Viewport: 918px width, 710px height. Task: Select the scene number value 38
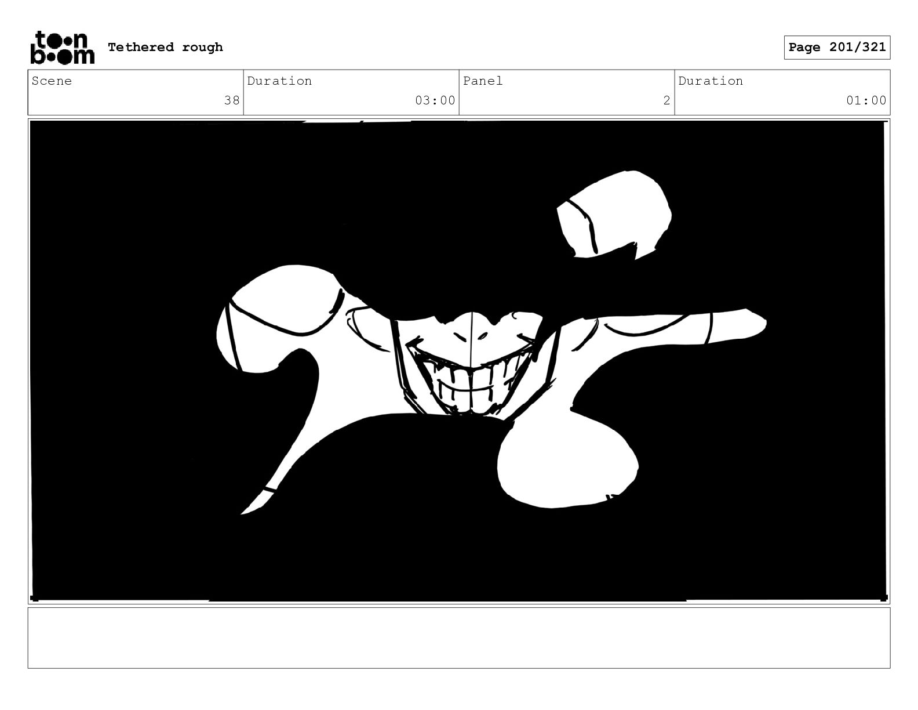232,100
